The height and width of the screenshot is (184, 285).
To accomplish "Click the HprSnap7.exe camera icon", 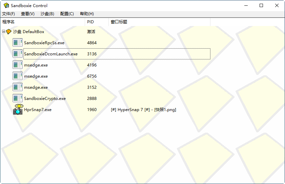I will point(18,109).
